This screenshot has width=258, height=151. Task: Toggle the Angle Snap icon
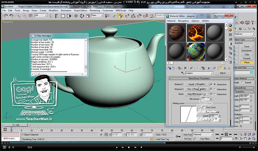(133, 16)
